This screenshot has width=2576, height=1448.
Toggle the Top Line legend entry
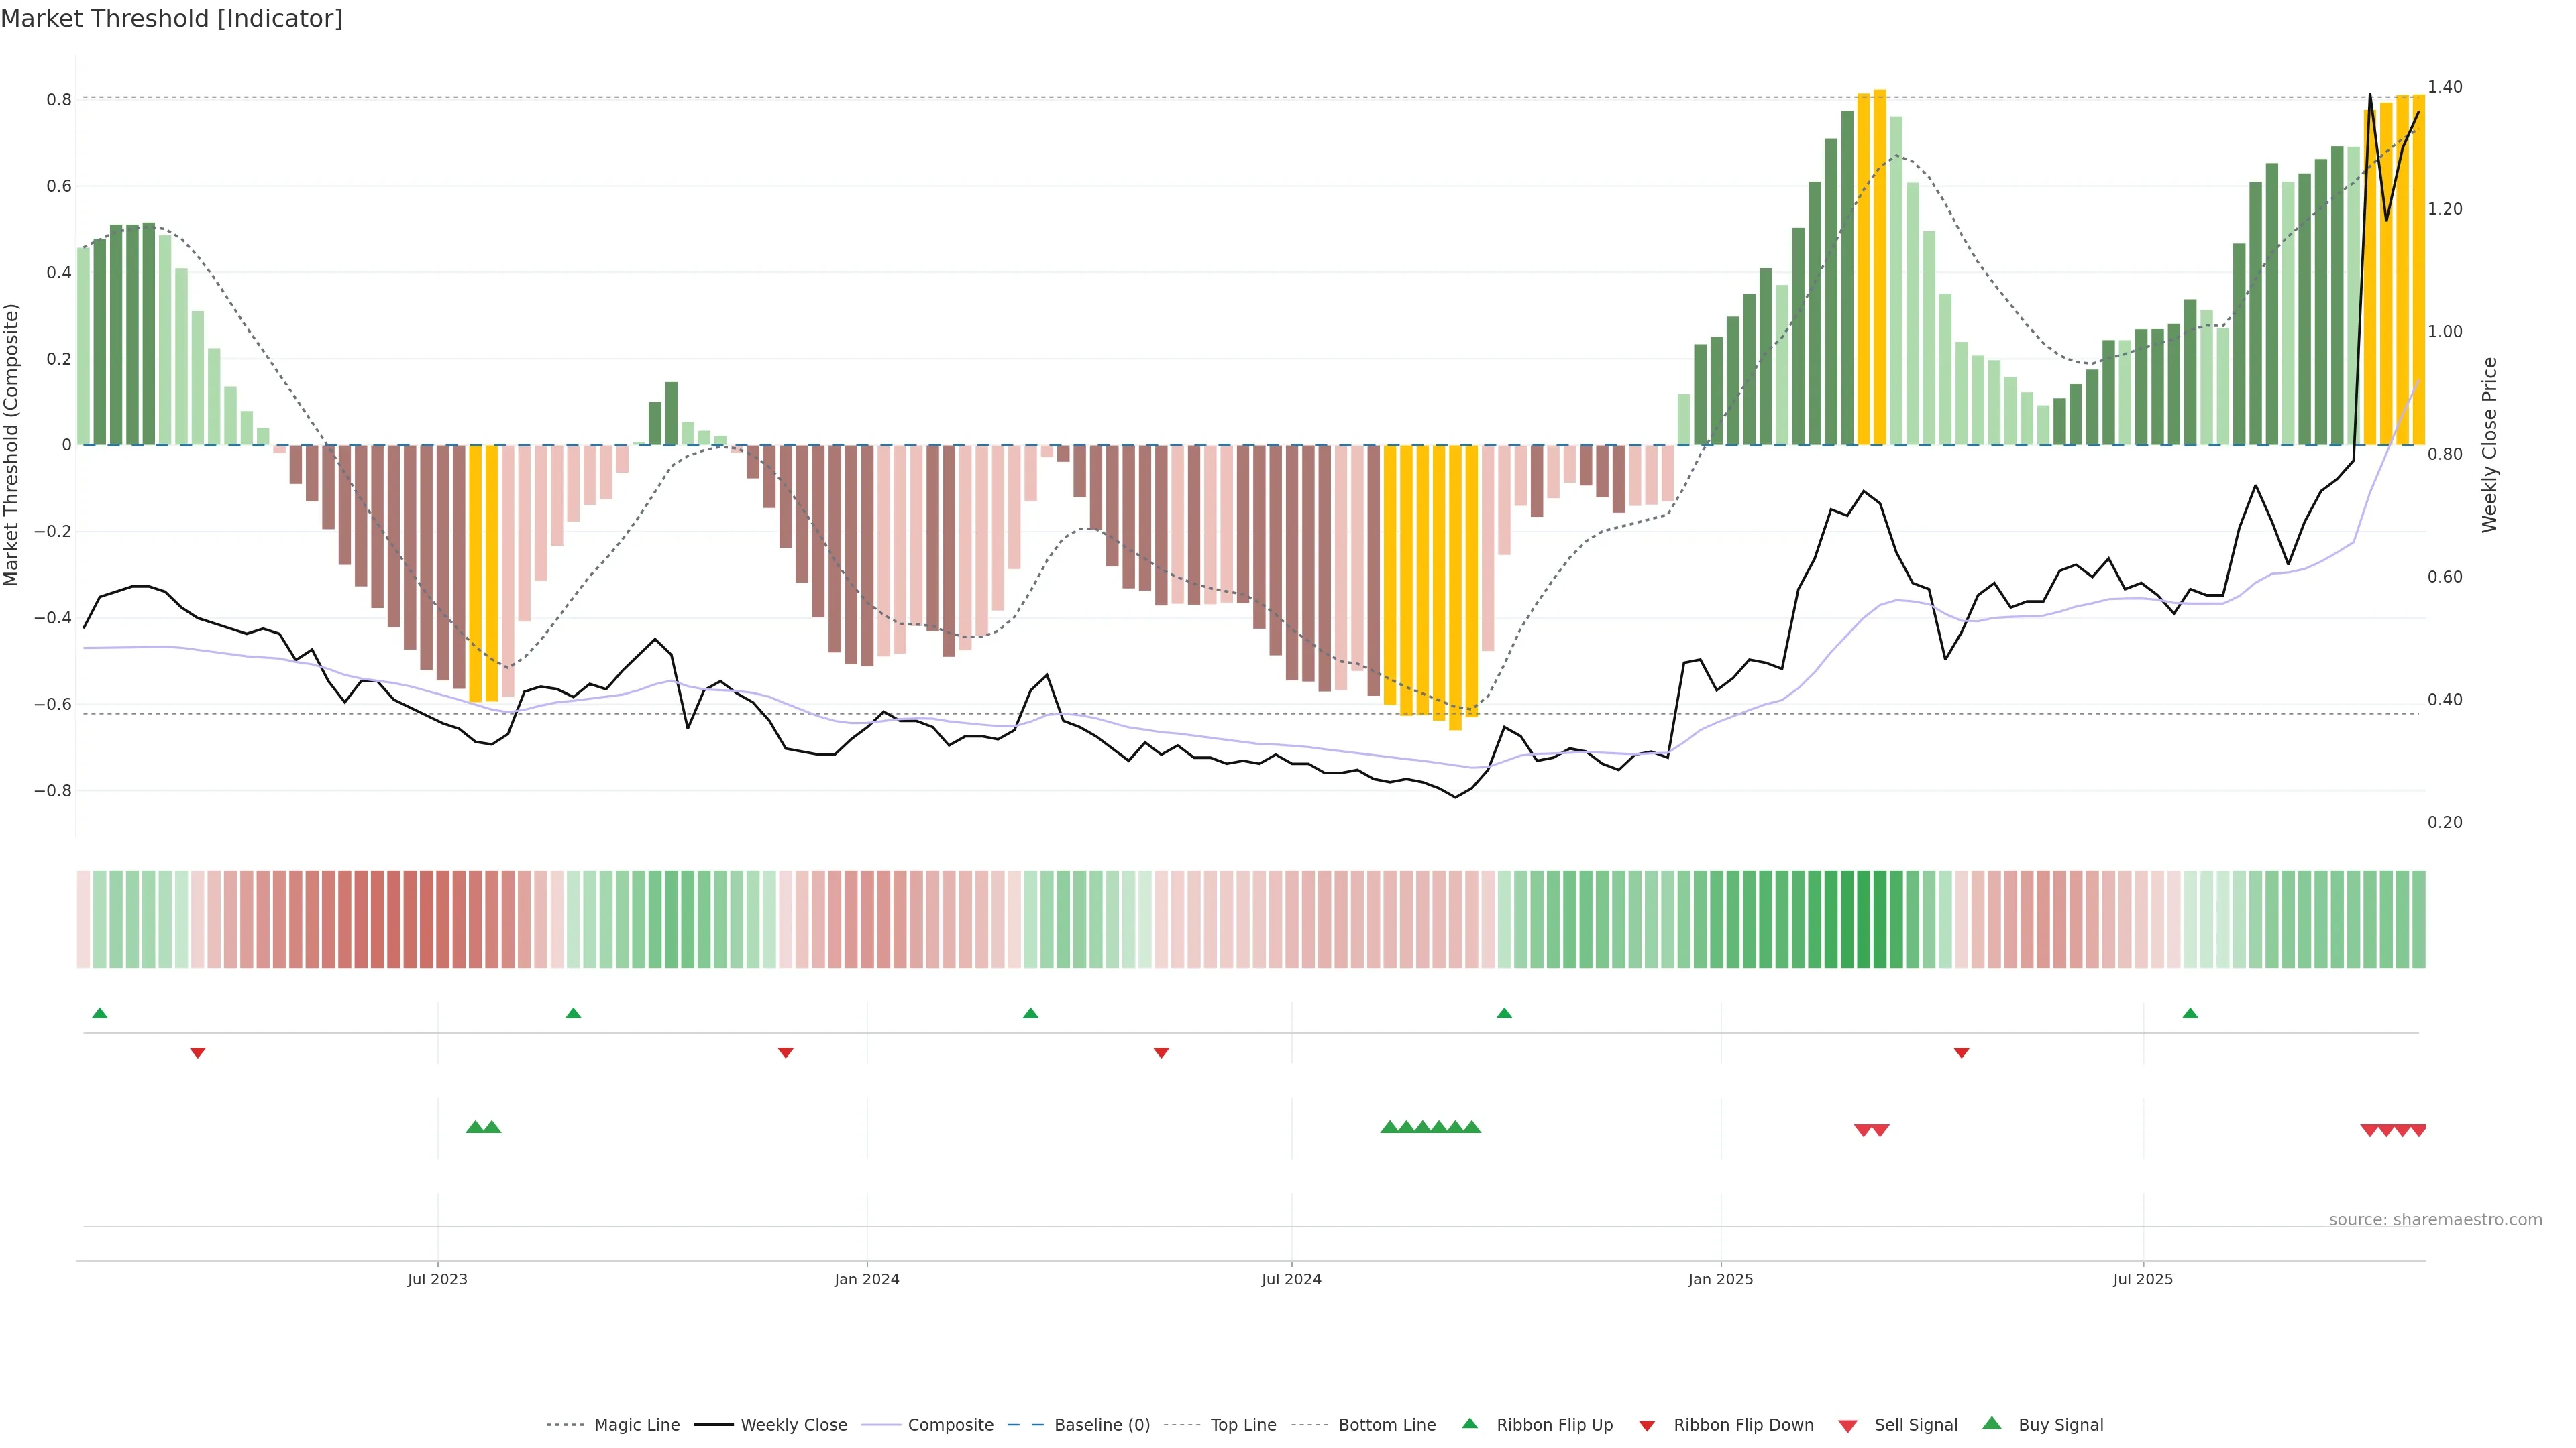pos(1243,1425)
